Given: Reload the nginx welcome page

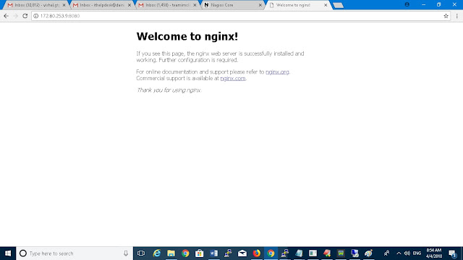Looking at the screenshot, I should (25, 16).
